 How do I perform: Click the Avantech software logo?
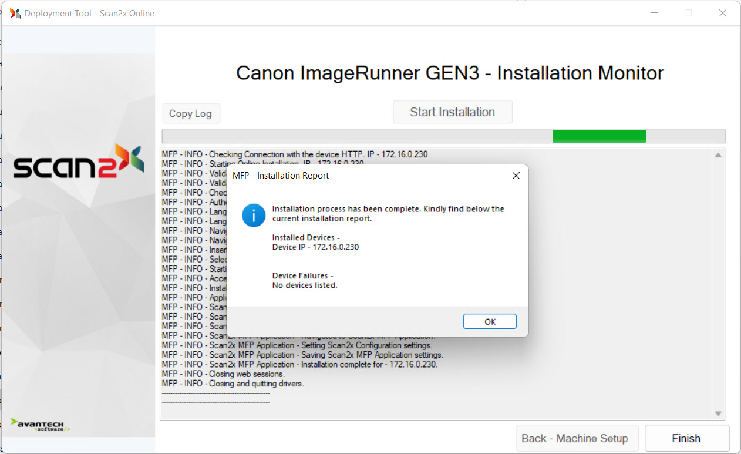coord(41,425)
